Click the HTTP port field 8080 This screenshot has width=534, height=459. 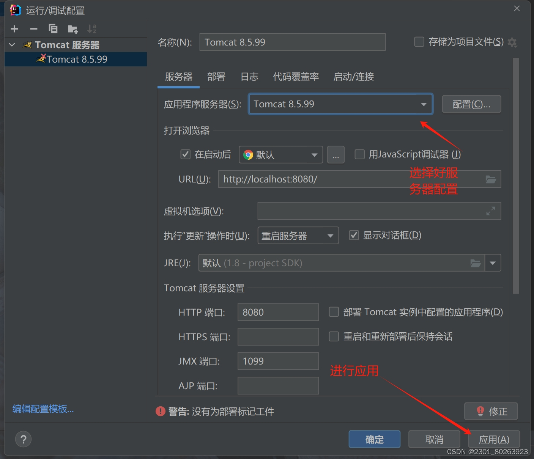pos(278,312)
